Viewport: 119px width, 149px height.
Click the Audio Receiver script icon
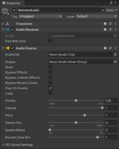8,30
